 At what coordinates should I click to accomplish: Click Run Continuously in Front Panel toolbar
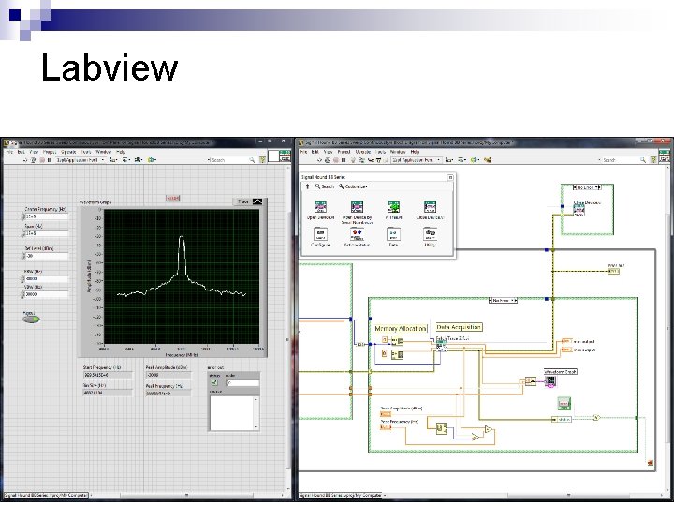tap(33, 160)
